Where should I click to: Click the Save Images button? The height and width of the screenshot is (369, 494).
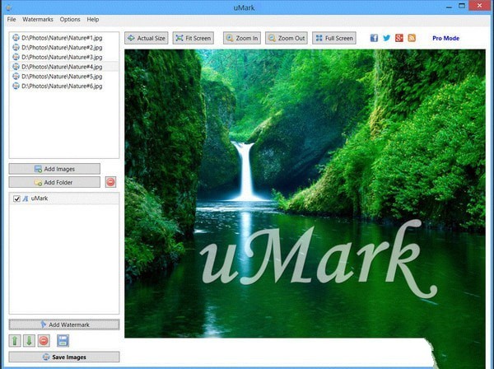point(64,357)
